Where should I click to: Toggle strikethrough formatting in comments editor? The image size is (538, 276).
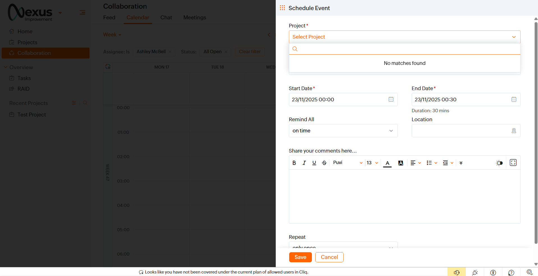[x=324, y=163]
